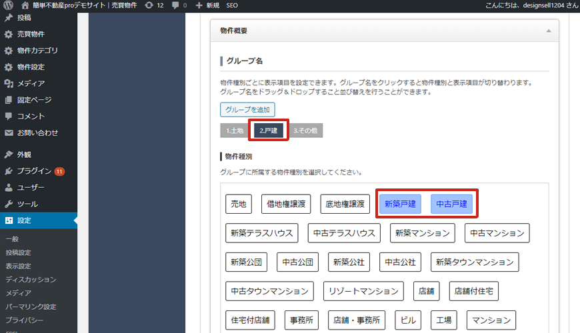The height and width of the screenshot is (333, 580).
Task: Open the ユーザー sidebar menu
Action: (x=31, y=188)
